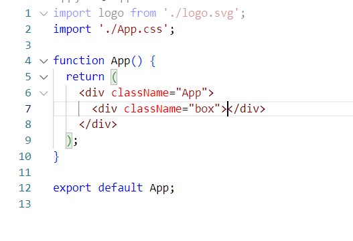Click the 'return' keyword
Image resolution: width=353 pixels, height=241 pixels.
pos(85,77)
